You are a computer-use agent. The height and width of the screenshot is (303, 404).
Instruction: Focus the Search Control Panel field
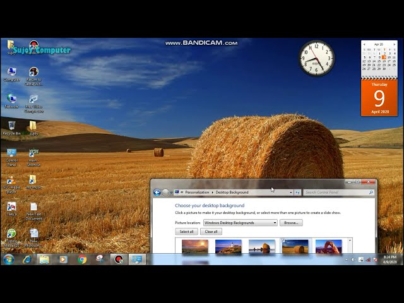click(338, 192)
